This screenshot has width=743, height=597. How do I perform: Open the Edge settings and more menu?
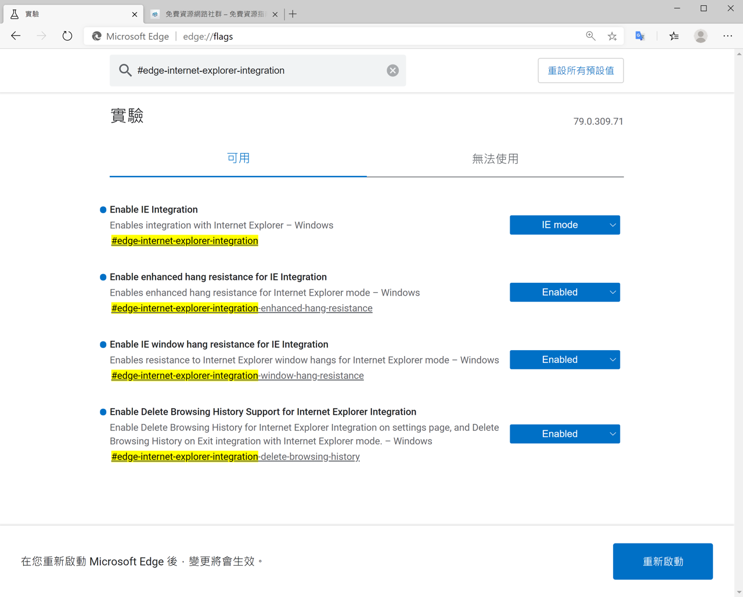727,36
